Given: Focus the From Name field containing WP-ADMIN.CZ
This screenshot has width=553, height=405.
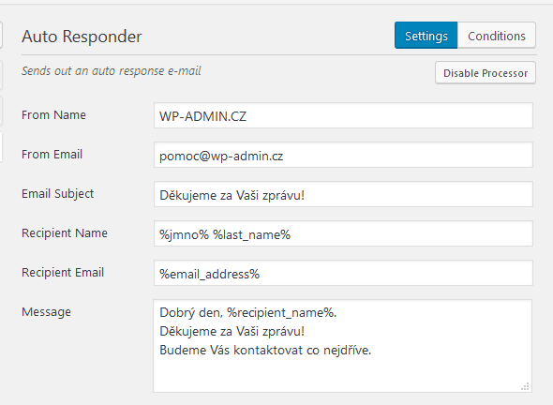Looking at the screenshot, I should point(343,115).
